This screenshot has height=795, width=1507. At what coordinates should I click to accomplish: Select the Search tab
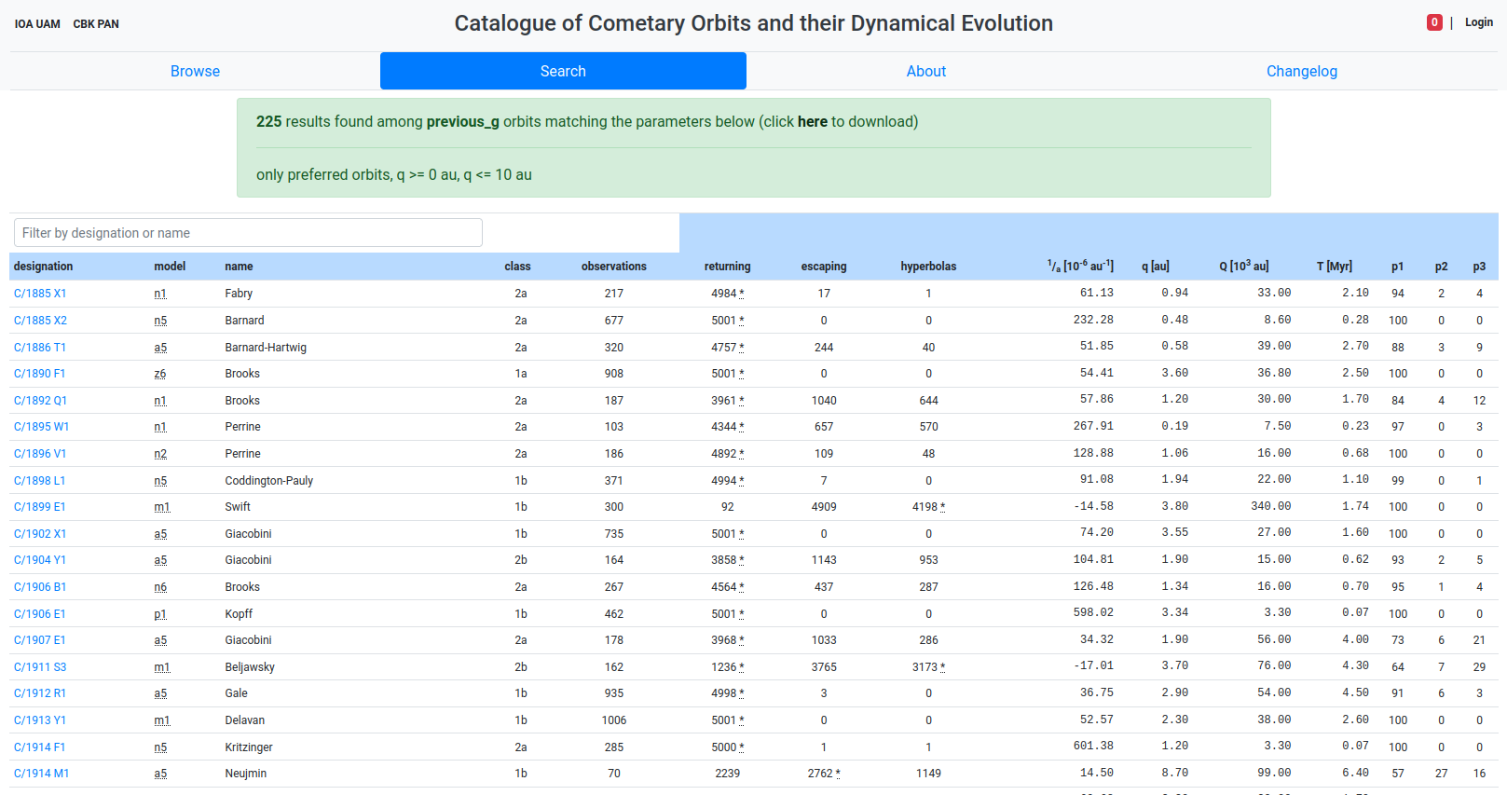563,71
